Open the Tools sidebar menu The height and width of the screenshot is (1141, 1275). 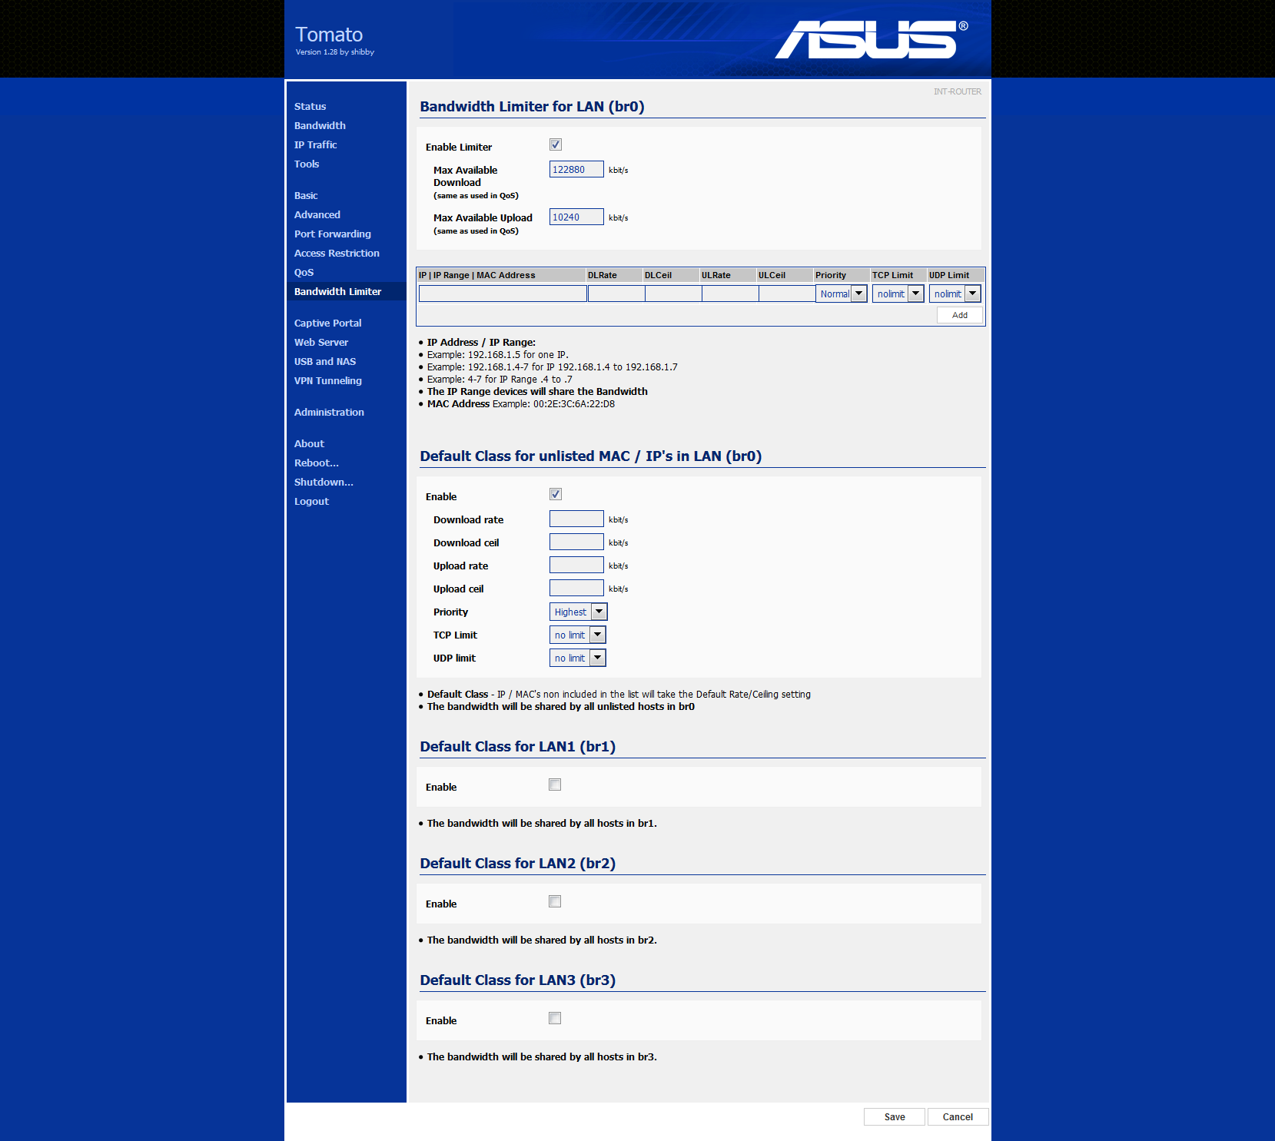pos(306,164)
